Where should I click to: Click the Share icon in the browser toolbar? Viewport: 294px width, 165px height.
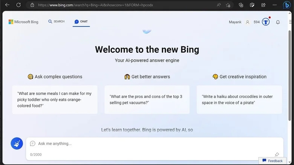263,5
